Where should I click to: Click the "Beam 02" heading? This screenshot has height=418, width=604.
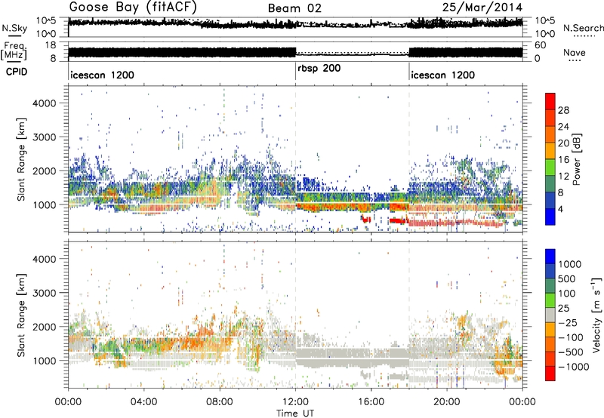(x=294, y=8)
